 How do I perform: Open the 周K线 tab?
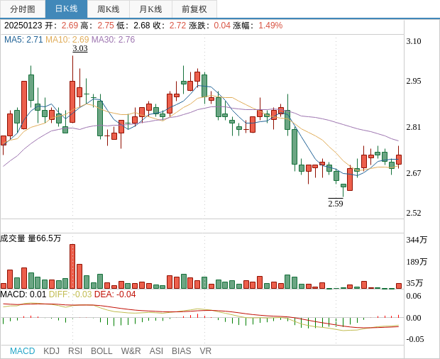[x=109, y=9]
